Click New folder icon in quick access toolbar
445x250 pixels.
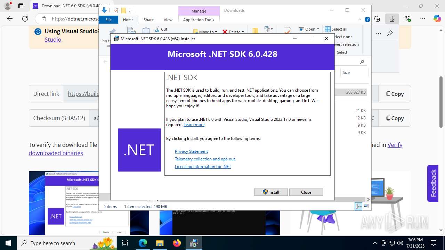click(x=123, y=10)
